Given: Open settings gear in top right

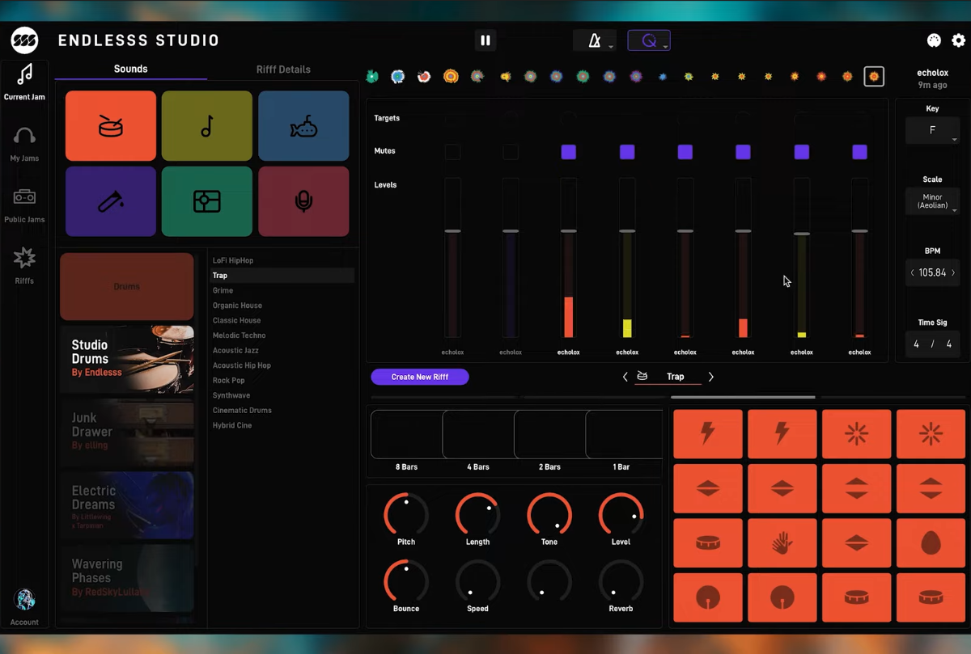Looking at the screenshot, I should pos(959,40).
